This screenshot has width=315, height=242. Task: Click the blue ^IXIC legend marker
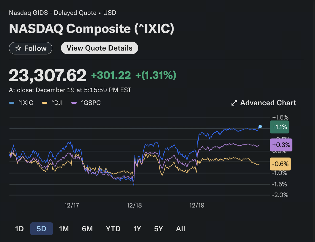coord(12,103)
